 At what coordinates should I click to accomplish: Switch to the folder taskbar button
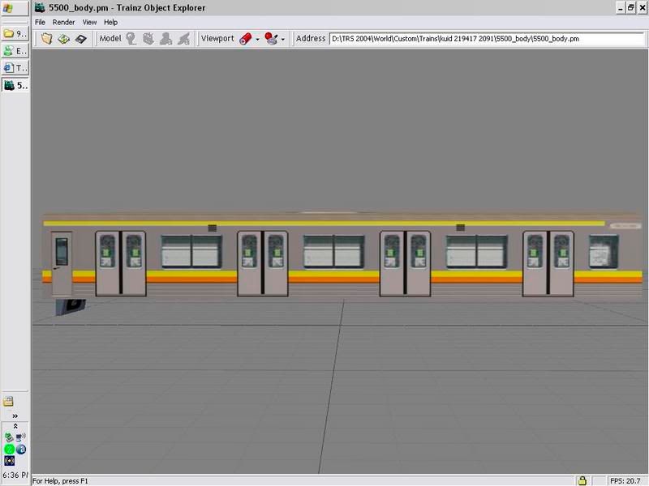click(x=15, y=33)
